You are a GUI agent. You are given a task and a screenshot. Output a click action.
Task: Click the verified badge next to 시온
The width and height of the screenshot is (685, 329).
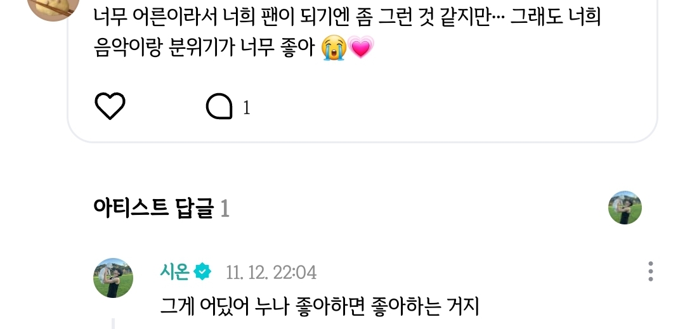click(202, 272)
